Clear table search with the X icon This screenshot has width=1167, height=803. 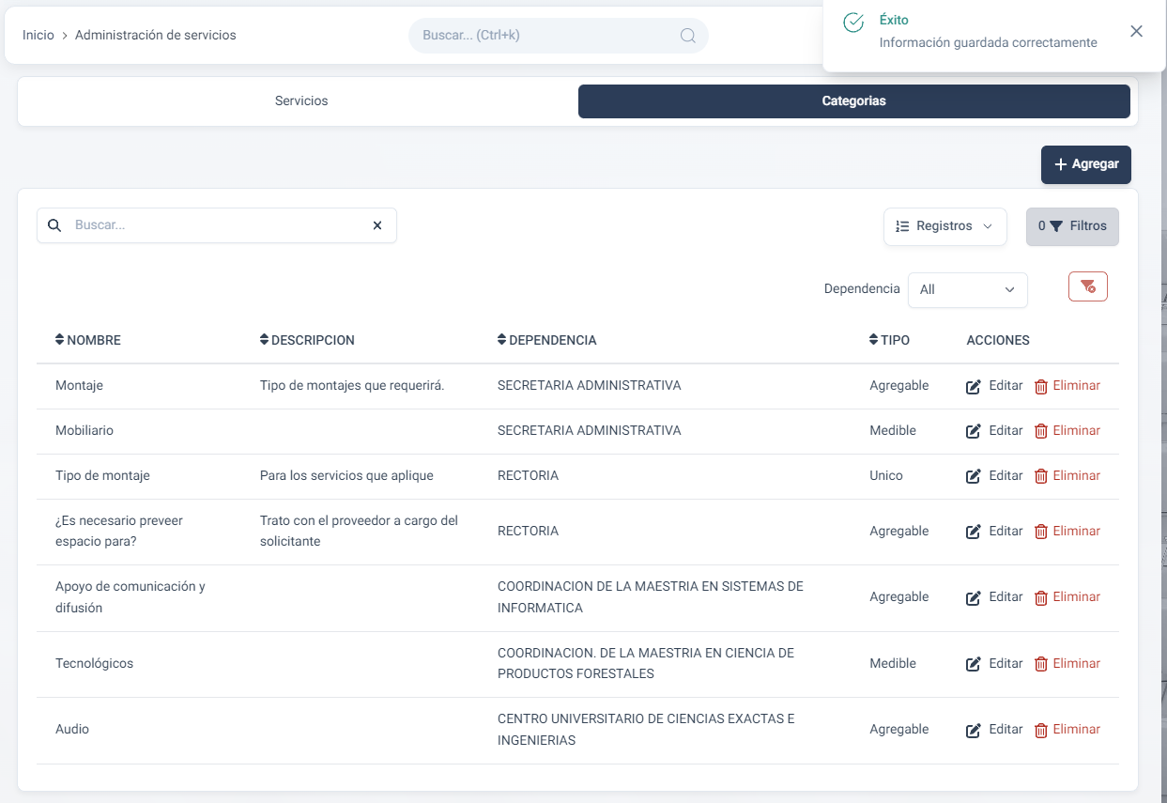click(x=377, y=225)
